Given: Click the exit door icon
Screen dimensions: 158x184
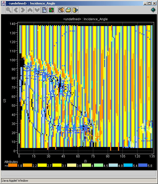Looking at the screenshot, I should tap(76, 10).
